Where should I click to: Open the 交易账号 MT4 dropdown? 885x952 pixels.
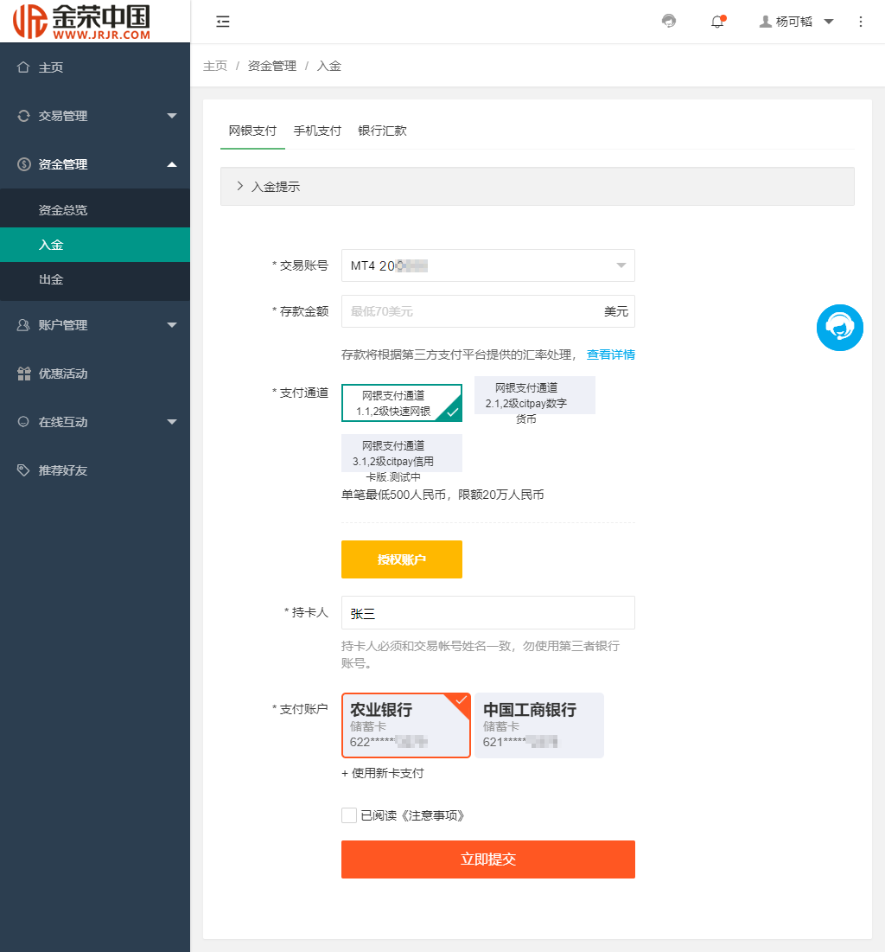(488, 265)
